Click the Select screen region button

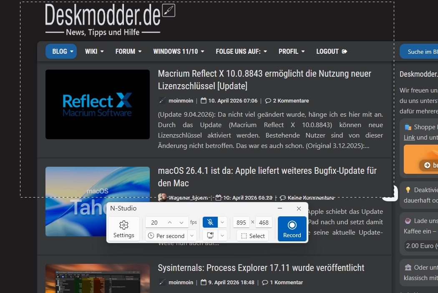tap(253, 235)
